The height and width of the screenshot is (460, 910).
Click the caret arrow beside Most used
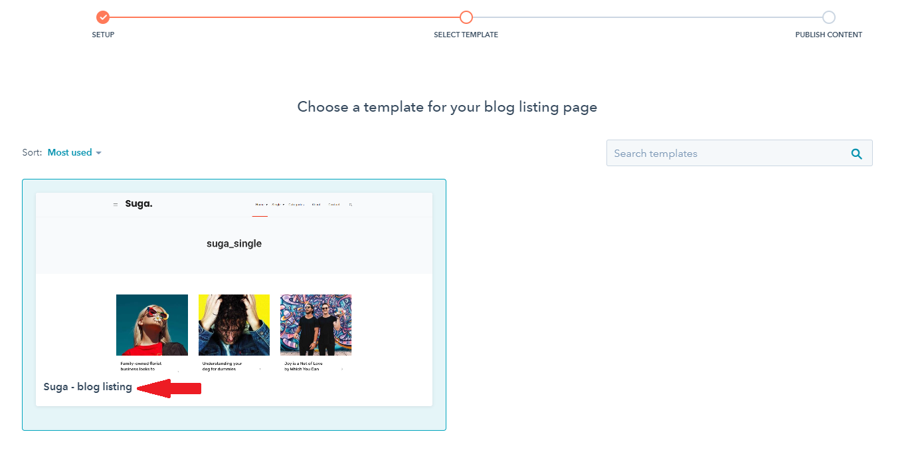[x=98, y=153]
